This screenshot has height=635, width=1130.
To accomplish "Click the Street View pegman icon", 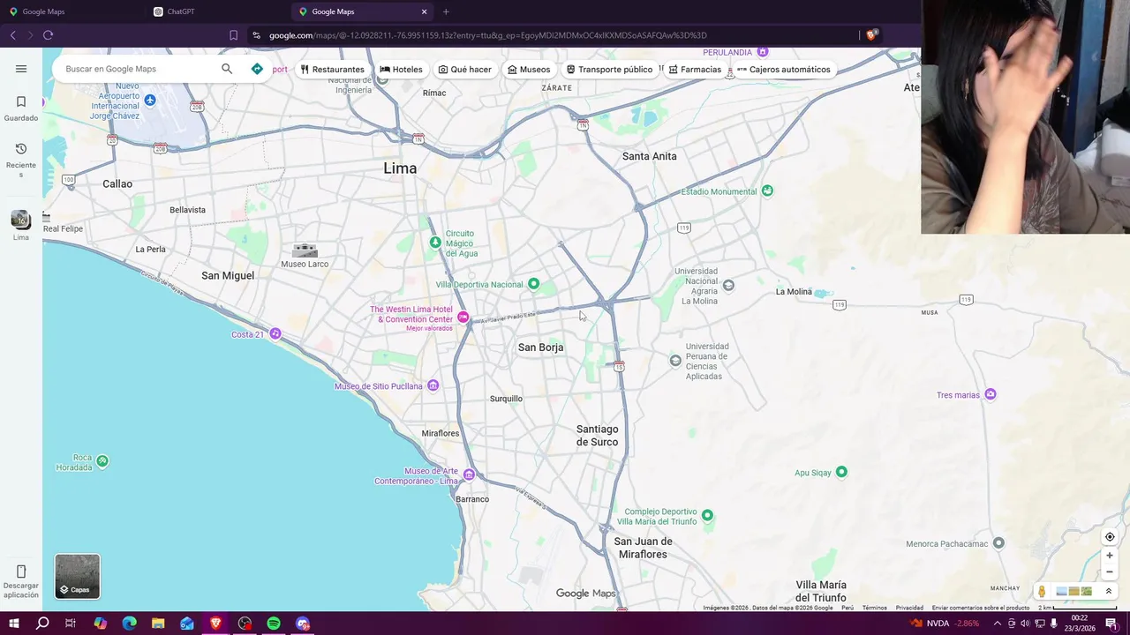I will tap(1042, 592).
